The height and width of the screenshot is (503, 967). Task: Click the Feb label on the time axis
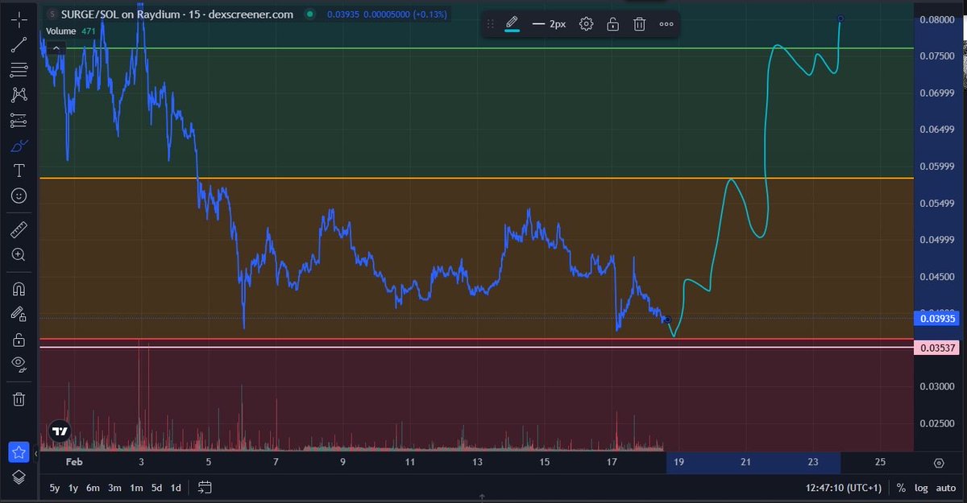pyautogui.click(x=74, y=462)
